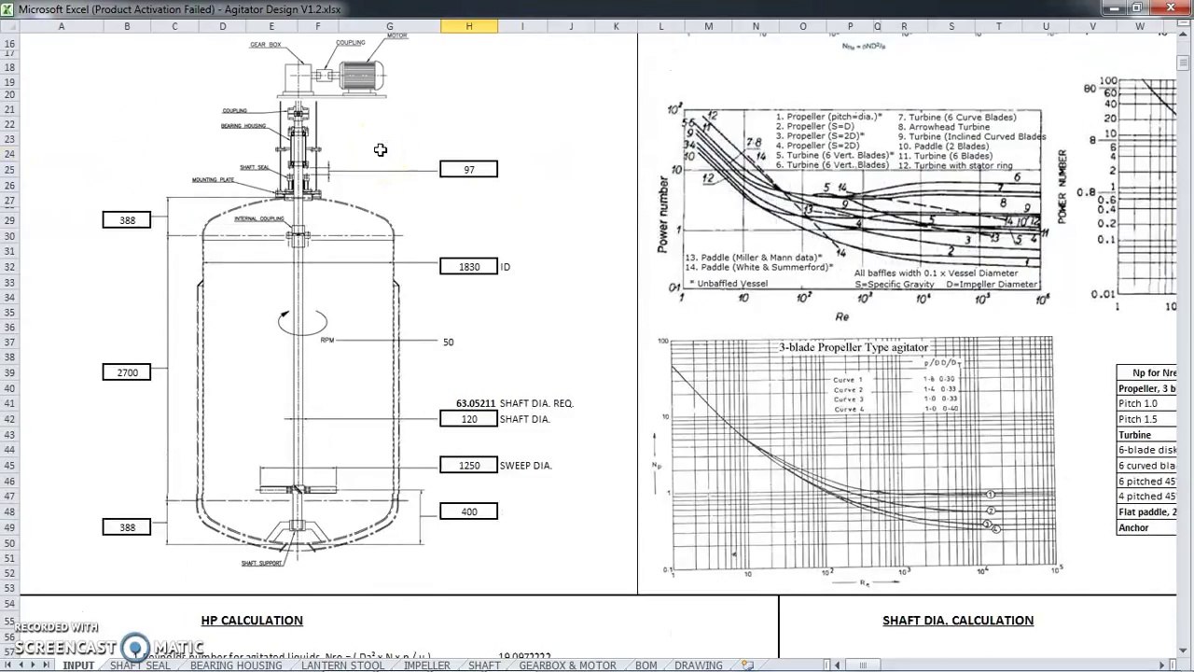The image size is (1194, 672).
Task: Select the 120 shaft diameter cell
Action: pyautogui.click(x=468, y=419)
